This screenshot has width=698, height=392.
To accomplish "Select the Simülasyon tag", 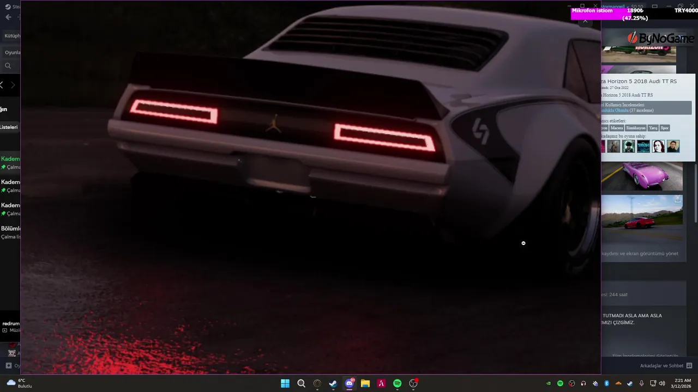I will (636, 128).
